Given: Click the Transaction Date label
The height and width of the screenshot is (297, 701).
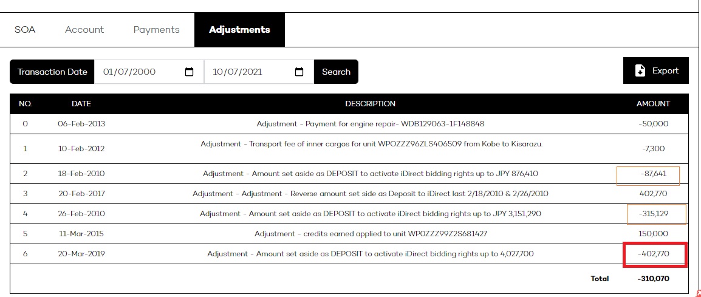Looking at the screenshot, I should tap(52, 72).
